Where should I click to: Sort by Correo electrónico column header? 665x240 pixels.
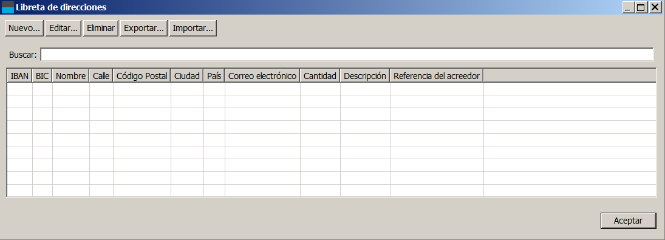[262, 76]
